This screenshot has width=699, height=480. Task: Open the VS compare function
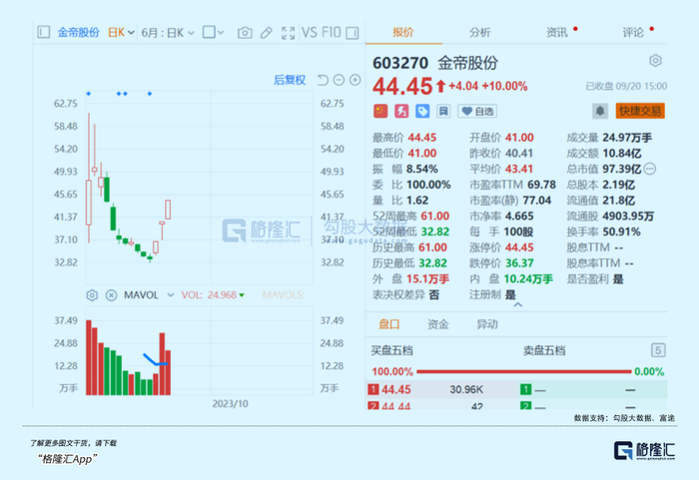point(310,32)
